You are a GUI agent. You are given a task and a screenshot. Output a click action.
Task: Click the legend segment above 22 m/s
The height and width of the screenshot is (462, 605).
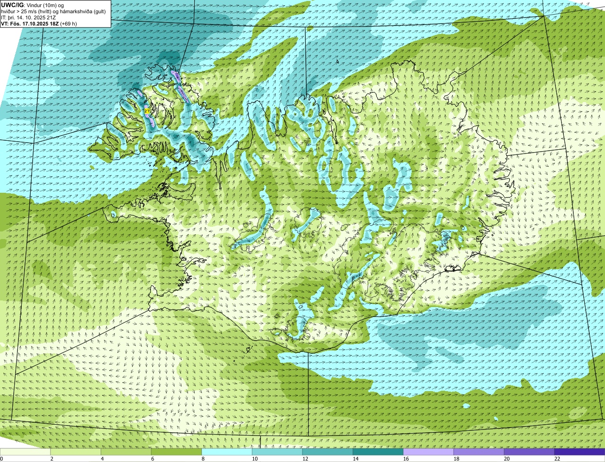click(579, 452)
